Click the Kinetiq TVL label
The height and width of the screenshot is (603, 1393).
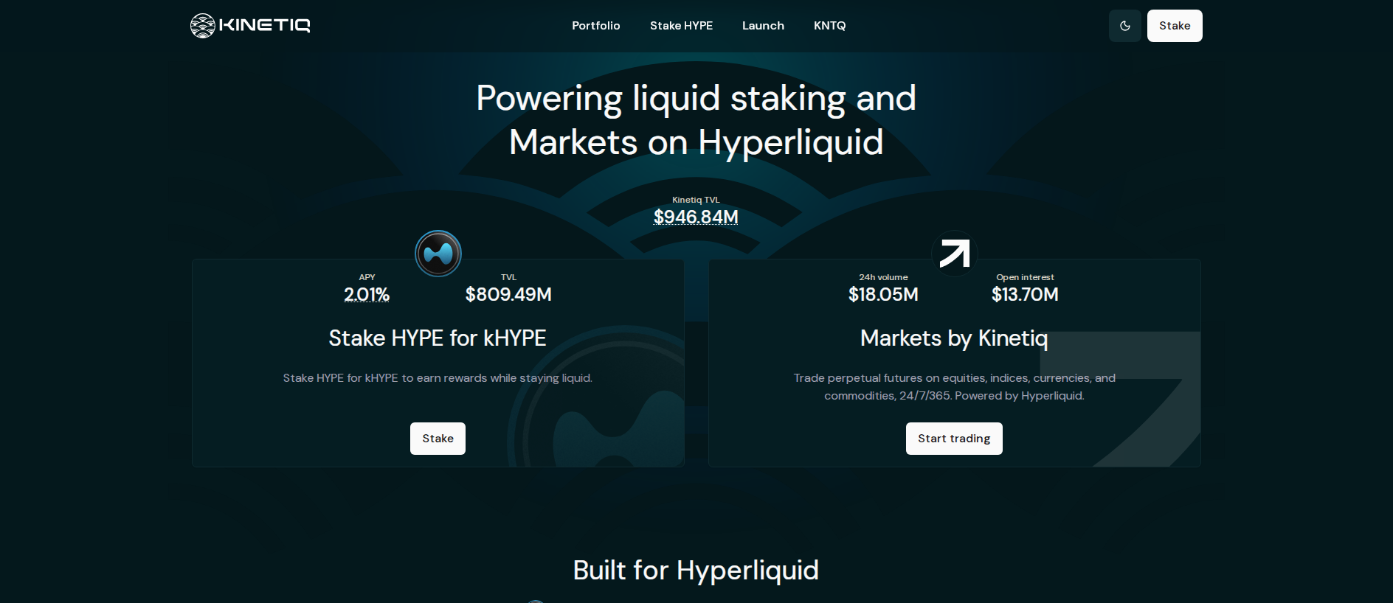(696, 200)
